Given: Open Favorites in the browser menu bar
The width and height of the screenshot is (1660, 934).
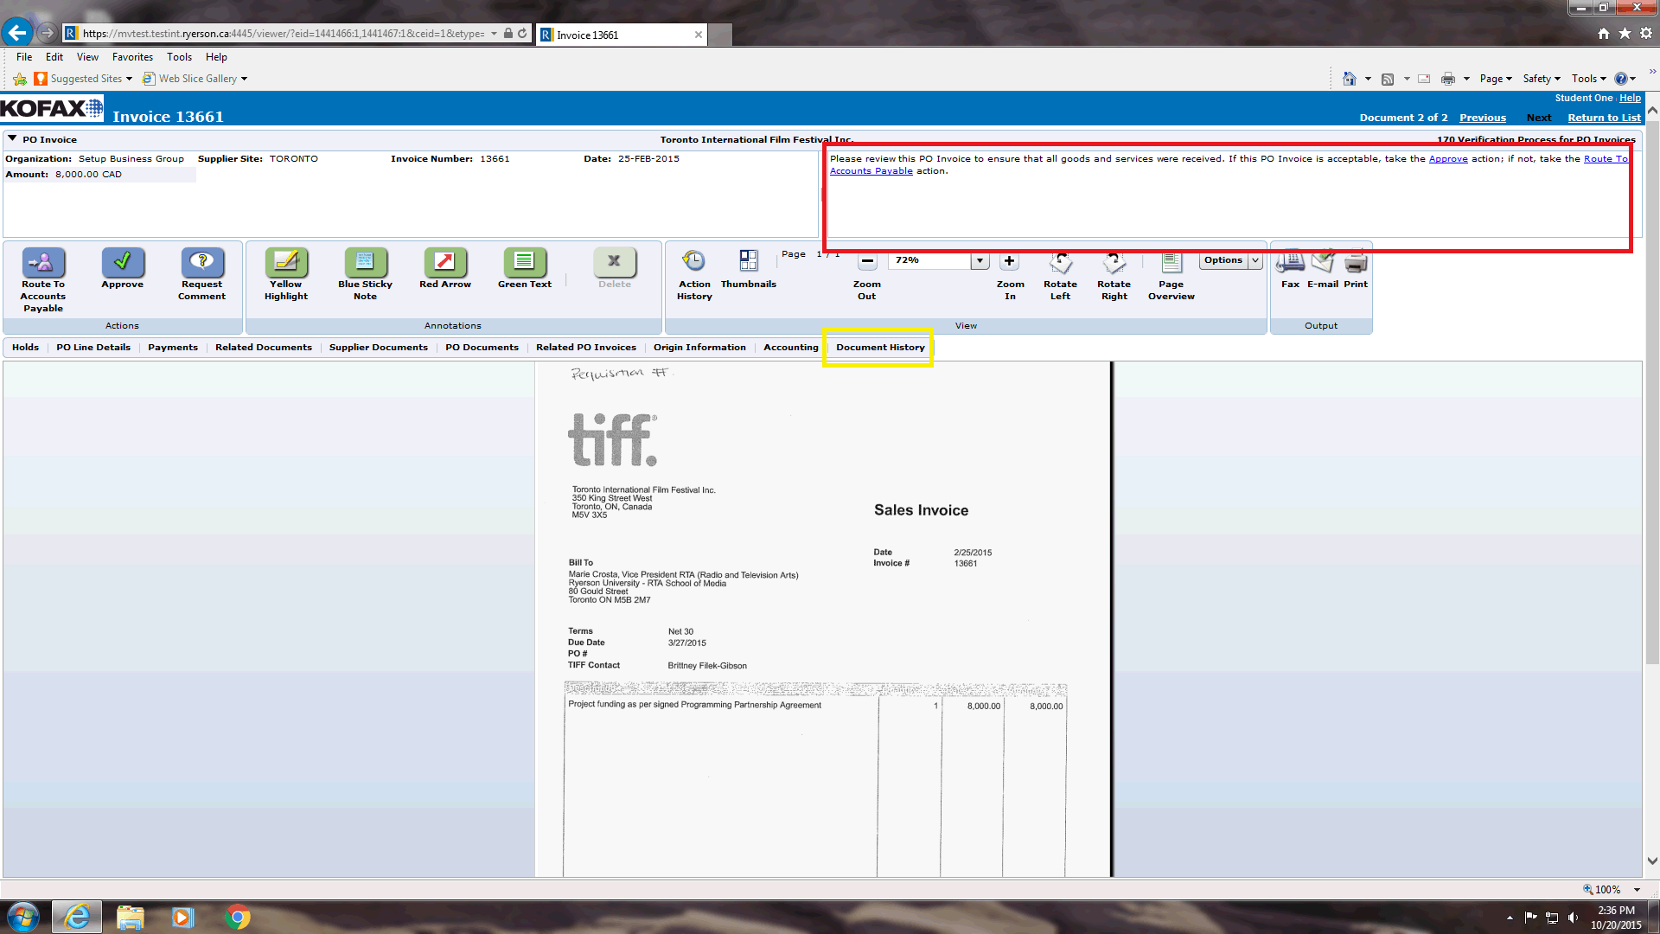Looking at the screenshot, I should pyautogui.click(x=132, y=57).
